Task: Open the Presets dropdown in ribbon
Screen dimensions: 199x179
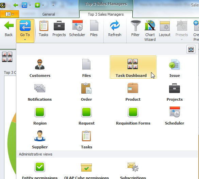Action: tap(182, 31)
